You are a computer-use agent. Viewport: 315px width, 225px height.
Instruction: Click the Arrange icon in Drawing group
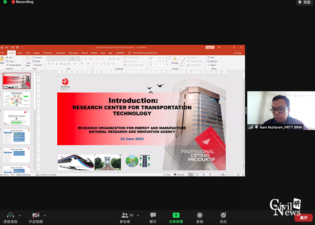coord(175,61)
